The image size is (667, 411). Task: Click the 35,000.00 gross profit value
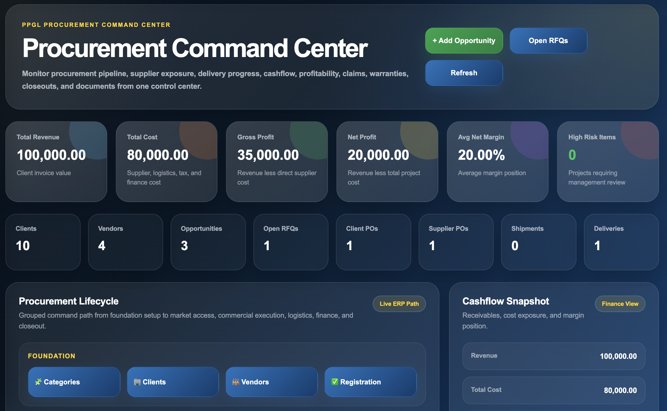268,155
